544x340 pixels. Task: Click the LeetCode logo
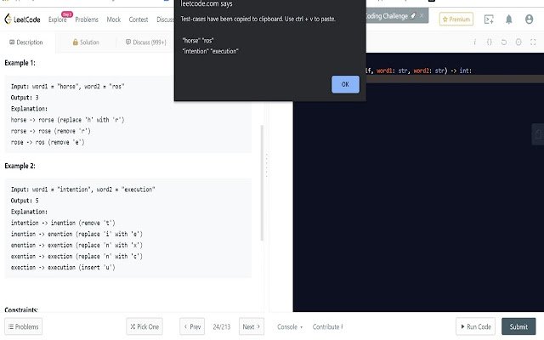pos(23,20)
